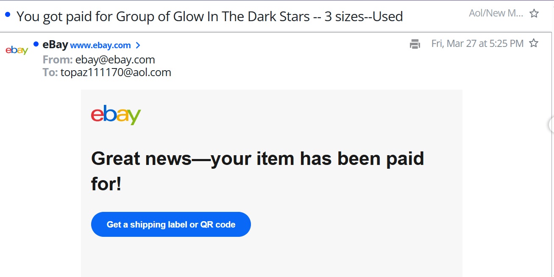This screenshot has width=554, height=277.
Task: Print this eBay email
Action: 415,44
